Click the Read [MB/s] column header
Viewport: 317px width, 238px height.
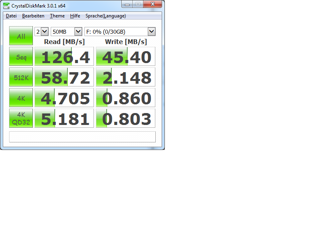point(64,42)
